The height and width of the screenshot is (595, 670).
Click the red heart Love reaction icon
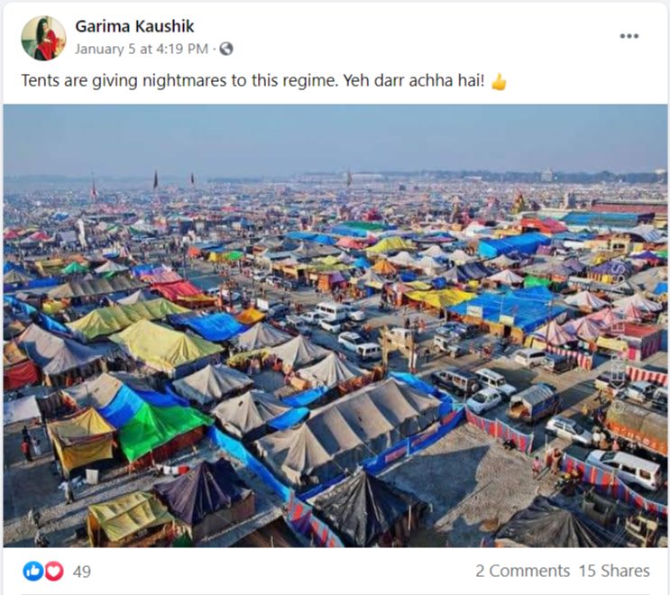click(x=54, y=571)
